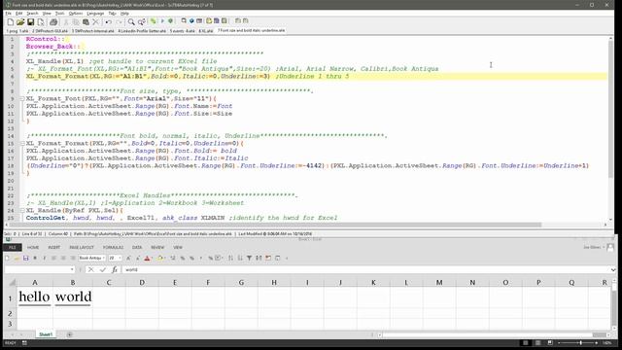Image resolution: width=622 pixels, height=350 pixels.
Task: Click cell A1 containing hello
Action: point(35,297)
